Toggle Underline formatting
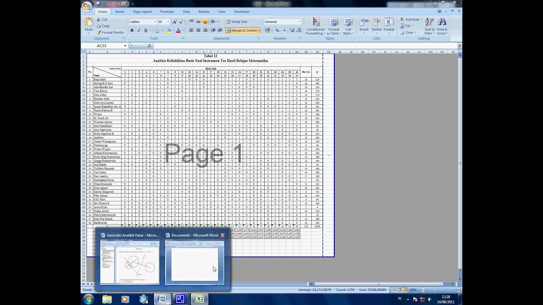The height and width of the screenshot is (305, 543). tap(146, 30)
